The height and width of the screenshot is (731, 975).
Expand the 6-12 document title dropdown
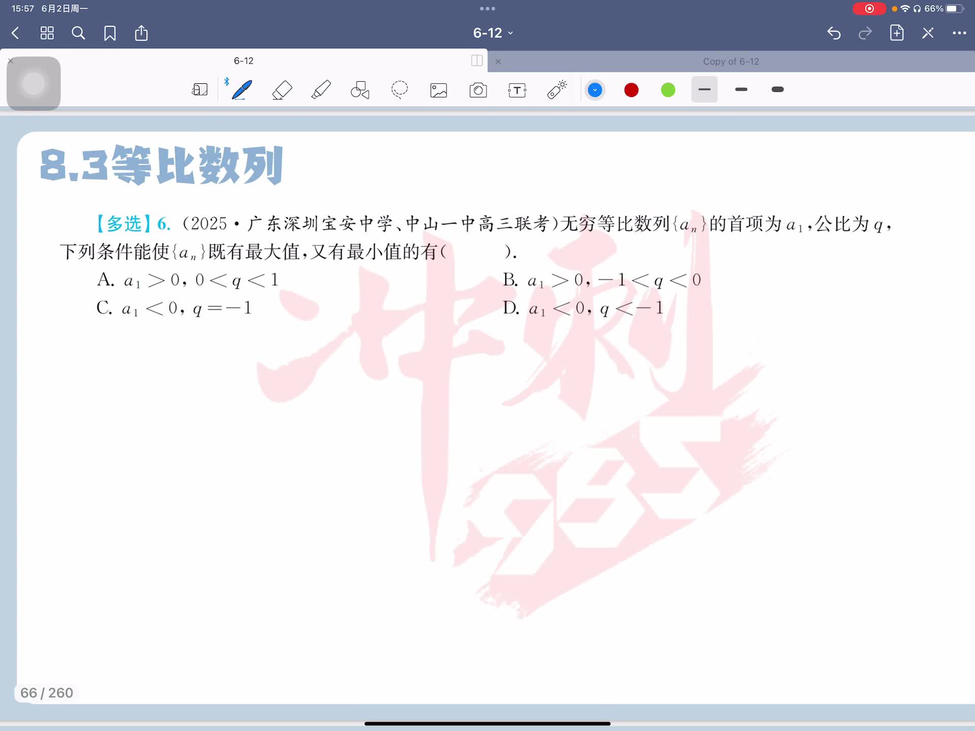(x=493, y=34)
